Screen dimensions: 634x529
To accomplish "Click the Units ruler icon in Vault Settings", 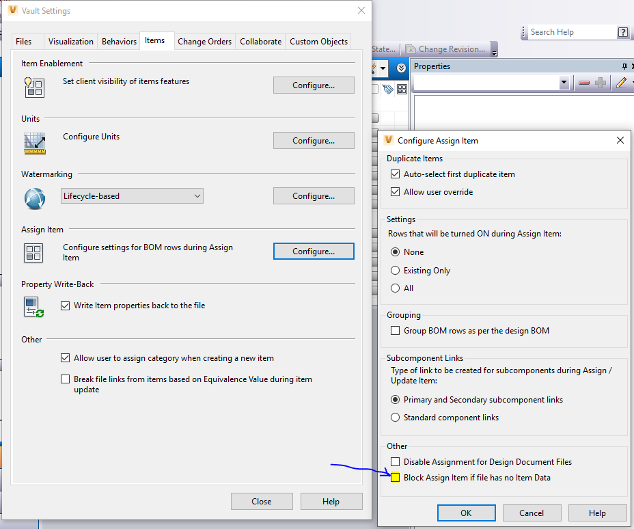I will (34, 144).
